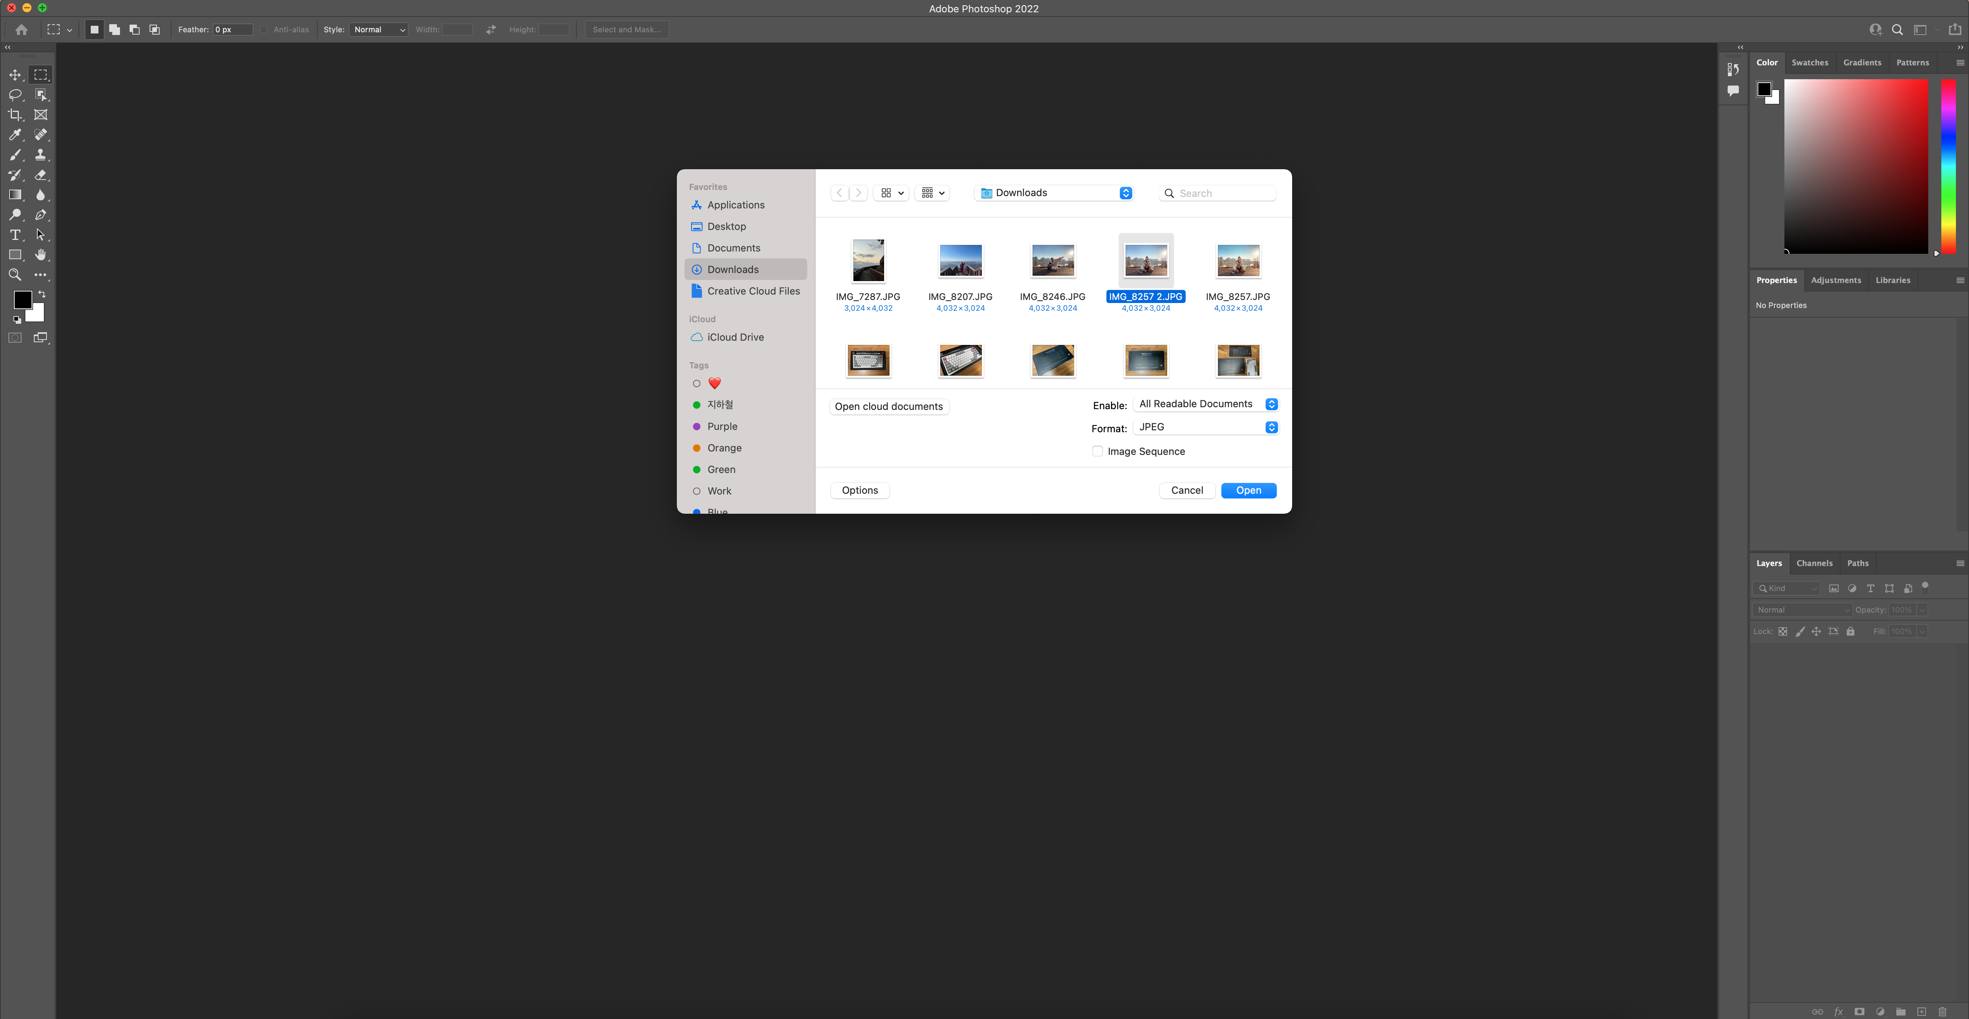Select the Hand tool
Viewport: 1969px width, 1019px height.
(x=40, y=255)
